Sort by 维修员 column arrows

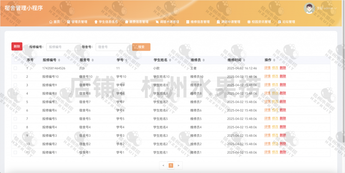(203, 60)
